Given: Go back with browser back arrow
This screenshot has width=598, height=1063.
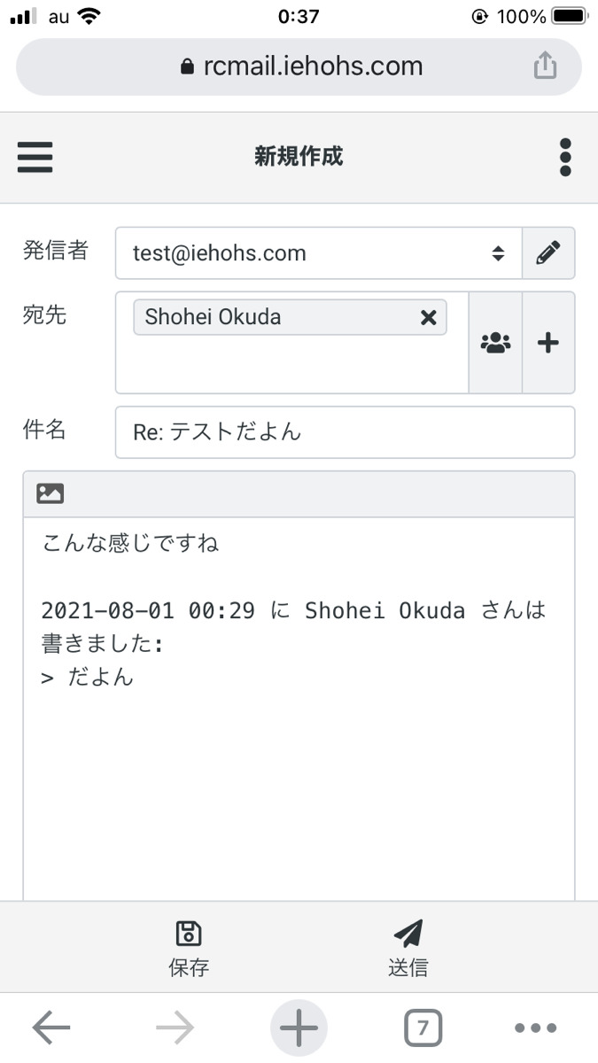Looking at the screenshot, I should pos(51,1028).
